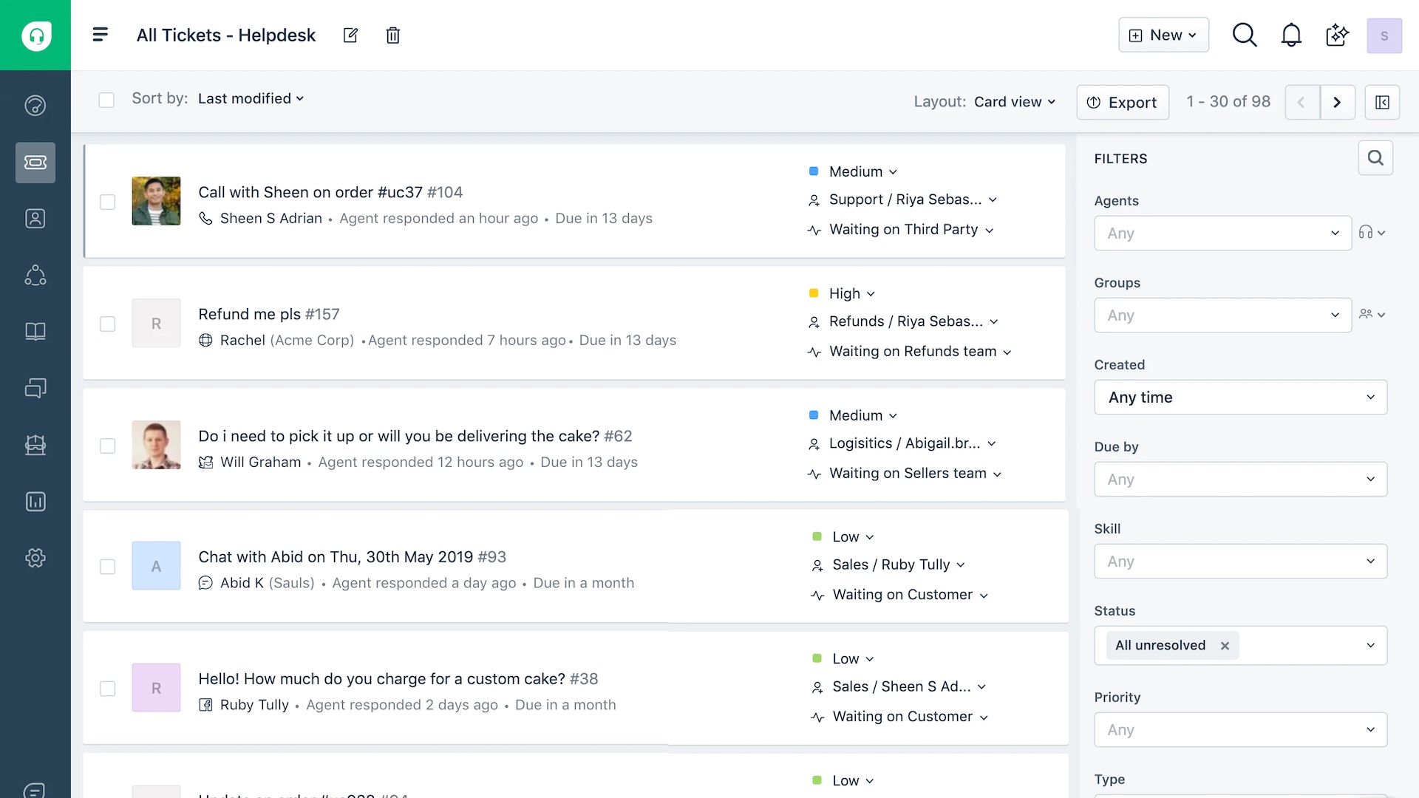Tick the select-all tickets checkbox
This screenshot has width=1419, height=798.
pos(106,100)
